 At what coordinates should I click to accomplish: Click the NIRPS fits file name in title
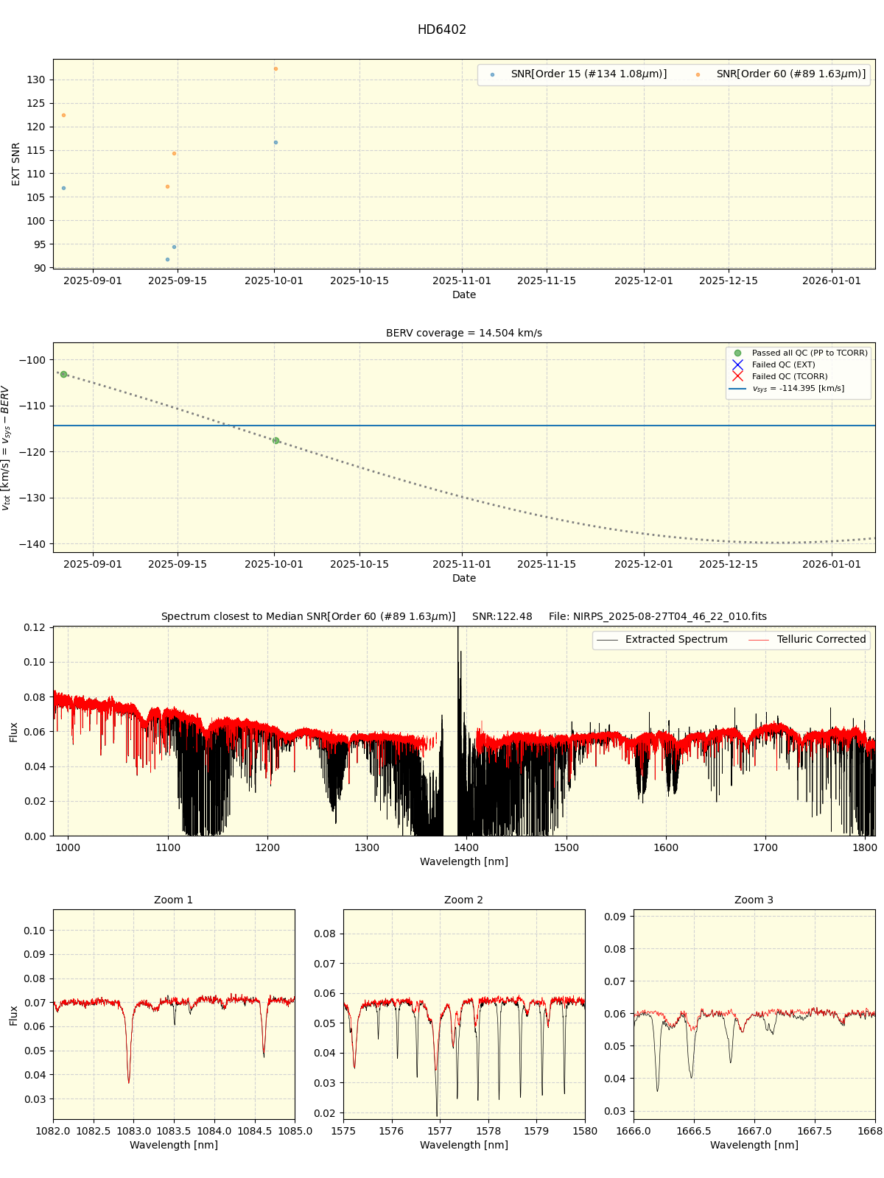coord(657,617)
